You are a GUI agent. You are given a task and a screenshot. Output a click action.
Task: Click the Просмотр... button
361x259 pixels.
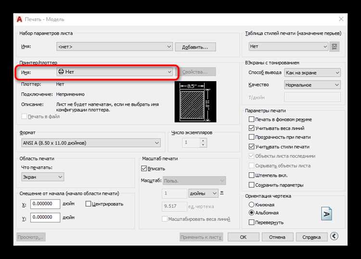31,237
